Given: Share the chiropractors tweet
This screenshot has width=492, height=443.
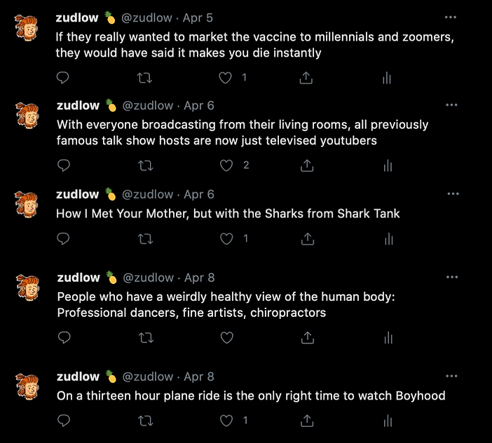Looking at the screenshot, I should [306, 338].
